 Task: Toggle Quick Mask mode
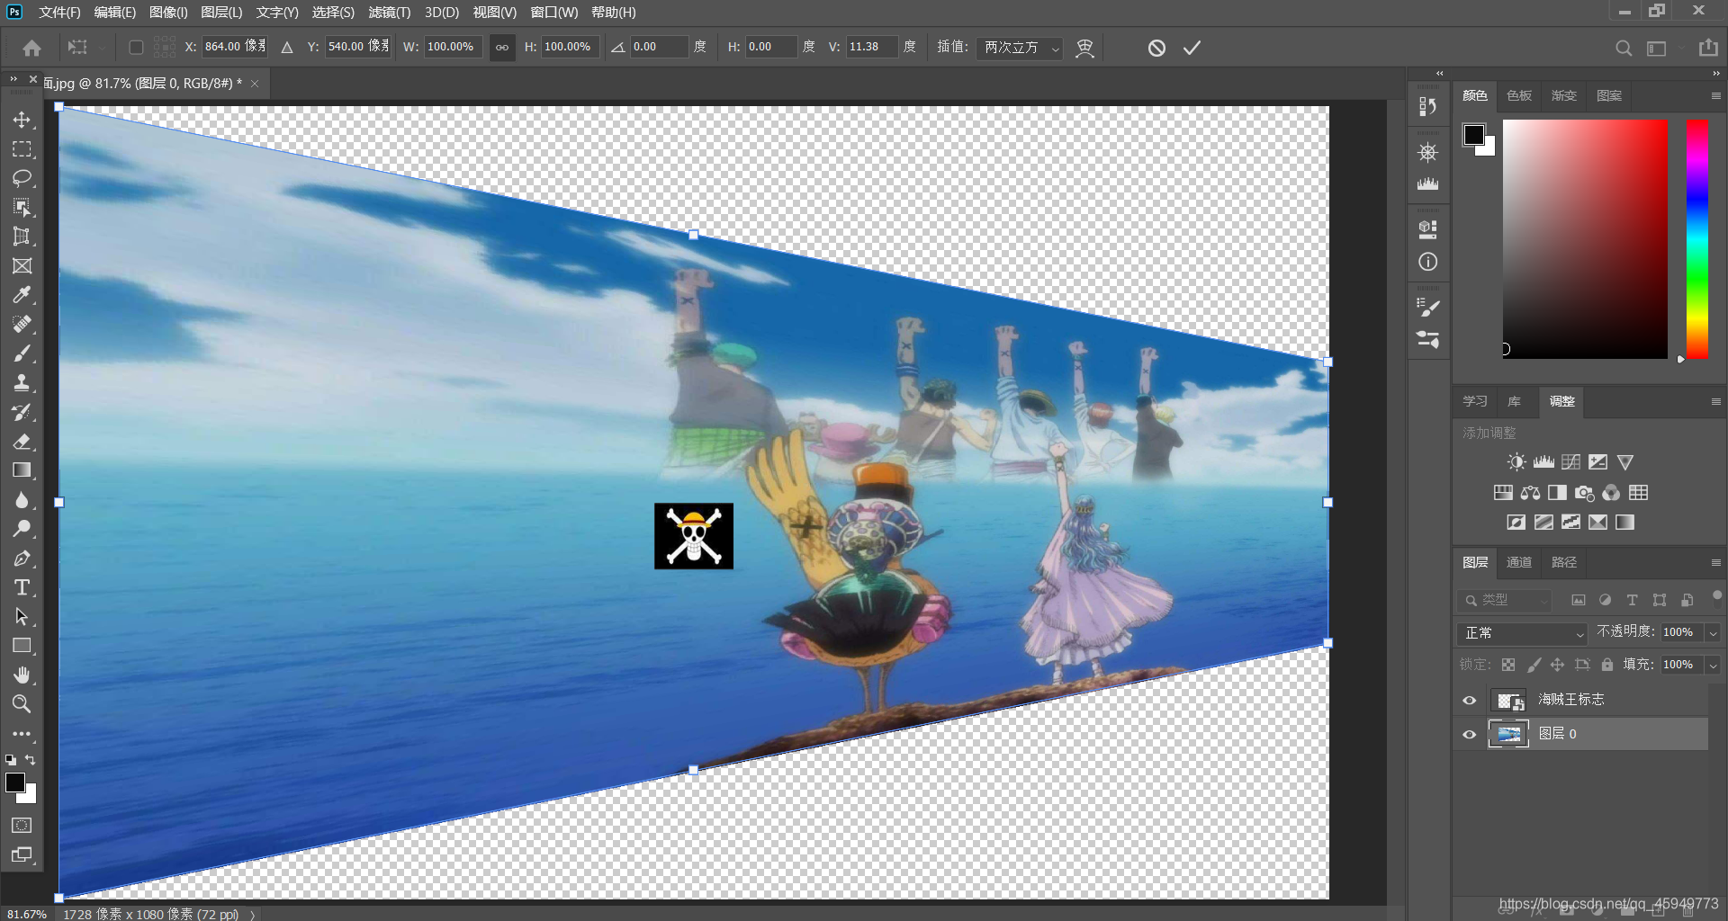tap(22, 826)
